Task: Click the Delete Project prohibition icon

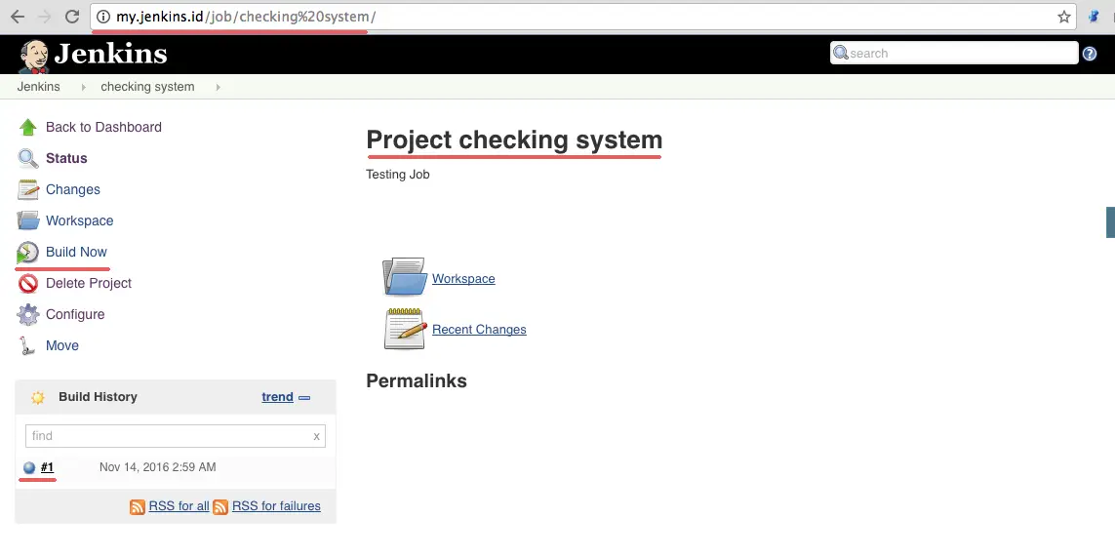Action: coord(27,284)
